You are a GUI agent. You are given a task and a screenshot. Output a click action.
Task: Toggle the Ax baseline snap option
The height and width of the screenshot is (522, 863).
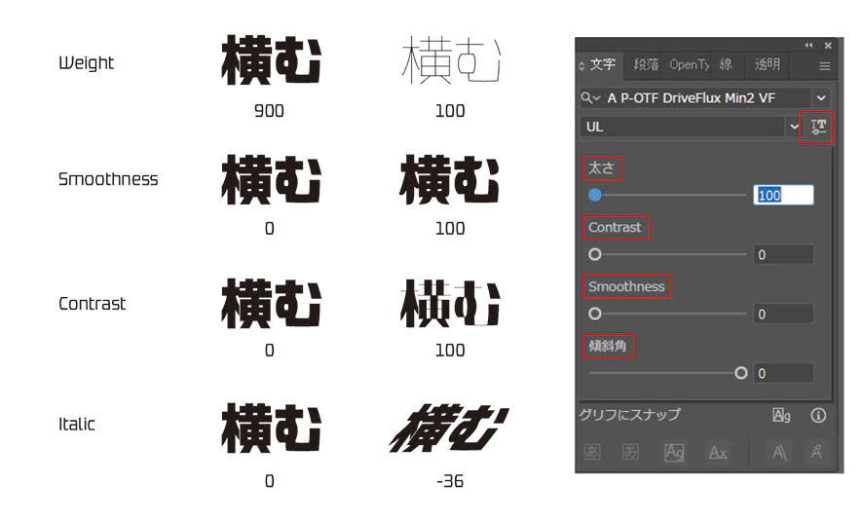(718, 453)
